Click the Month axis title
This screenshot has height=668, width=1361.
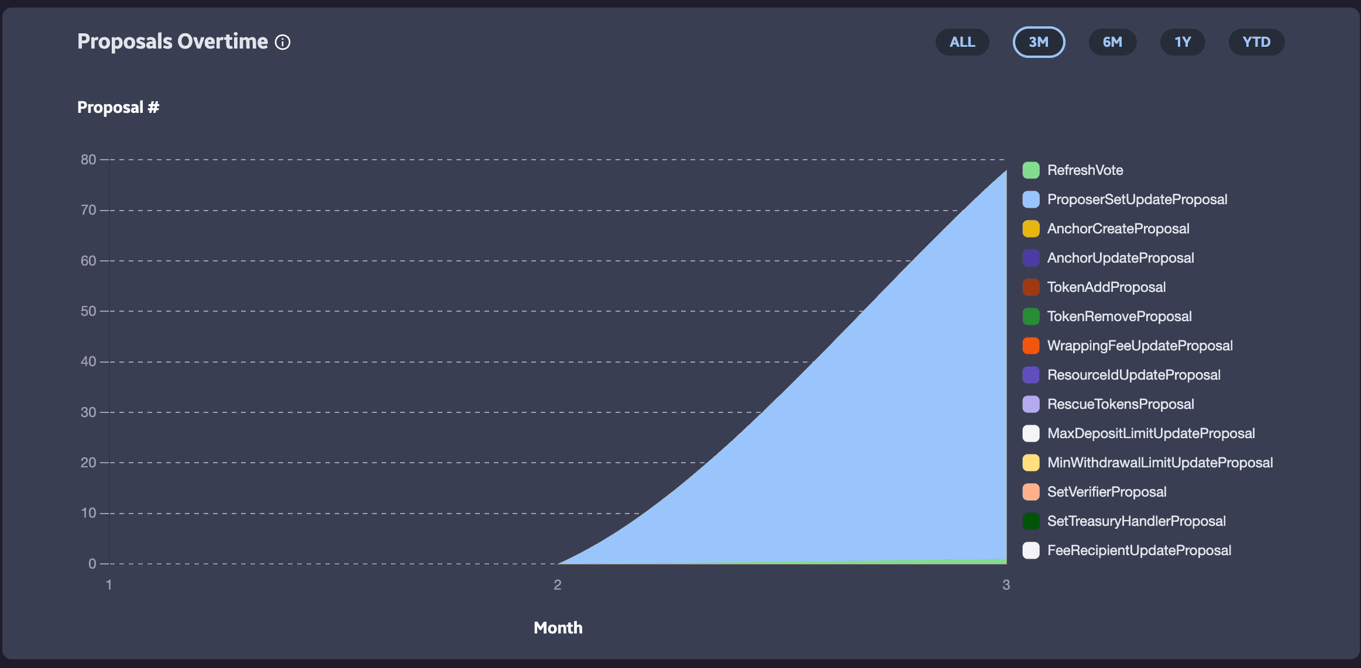[x=558, y=628]
